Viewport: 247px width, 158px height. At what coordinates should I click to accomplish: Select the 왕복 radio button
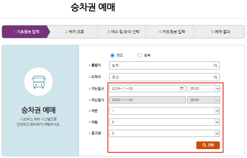pyautogui.click(x=140, y=55)
